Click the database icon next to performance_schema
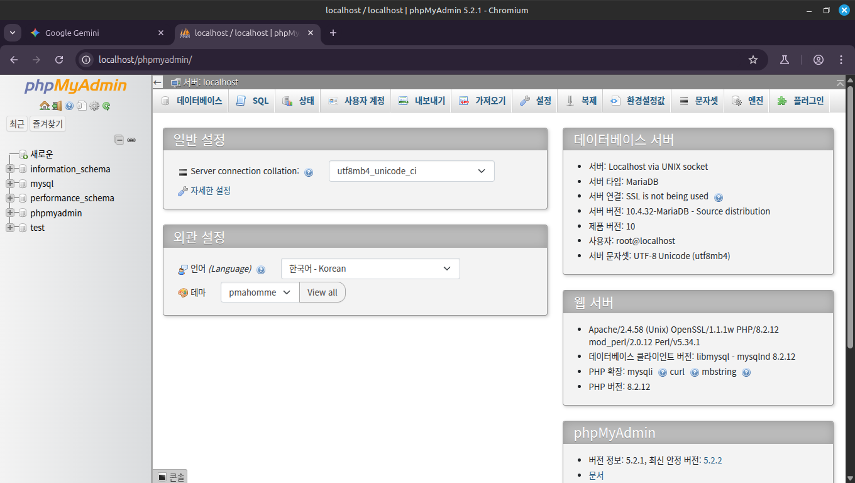The height and width of the screenshot is (483, 855). coord(23,198)
